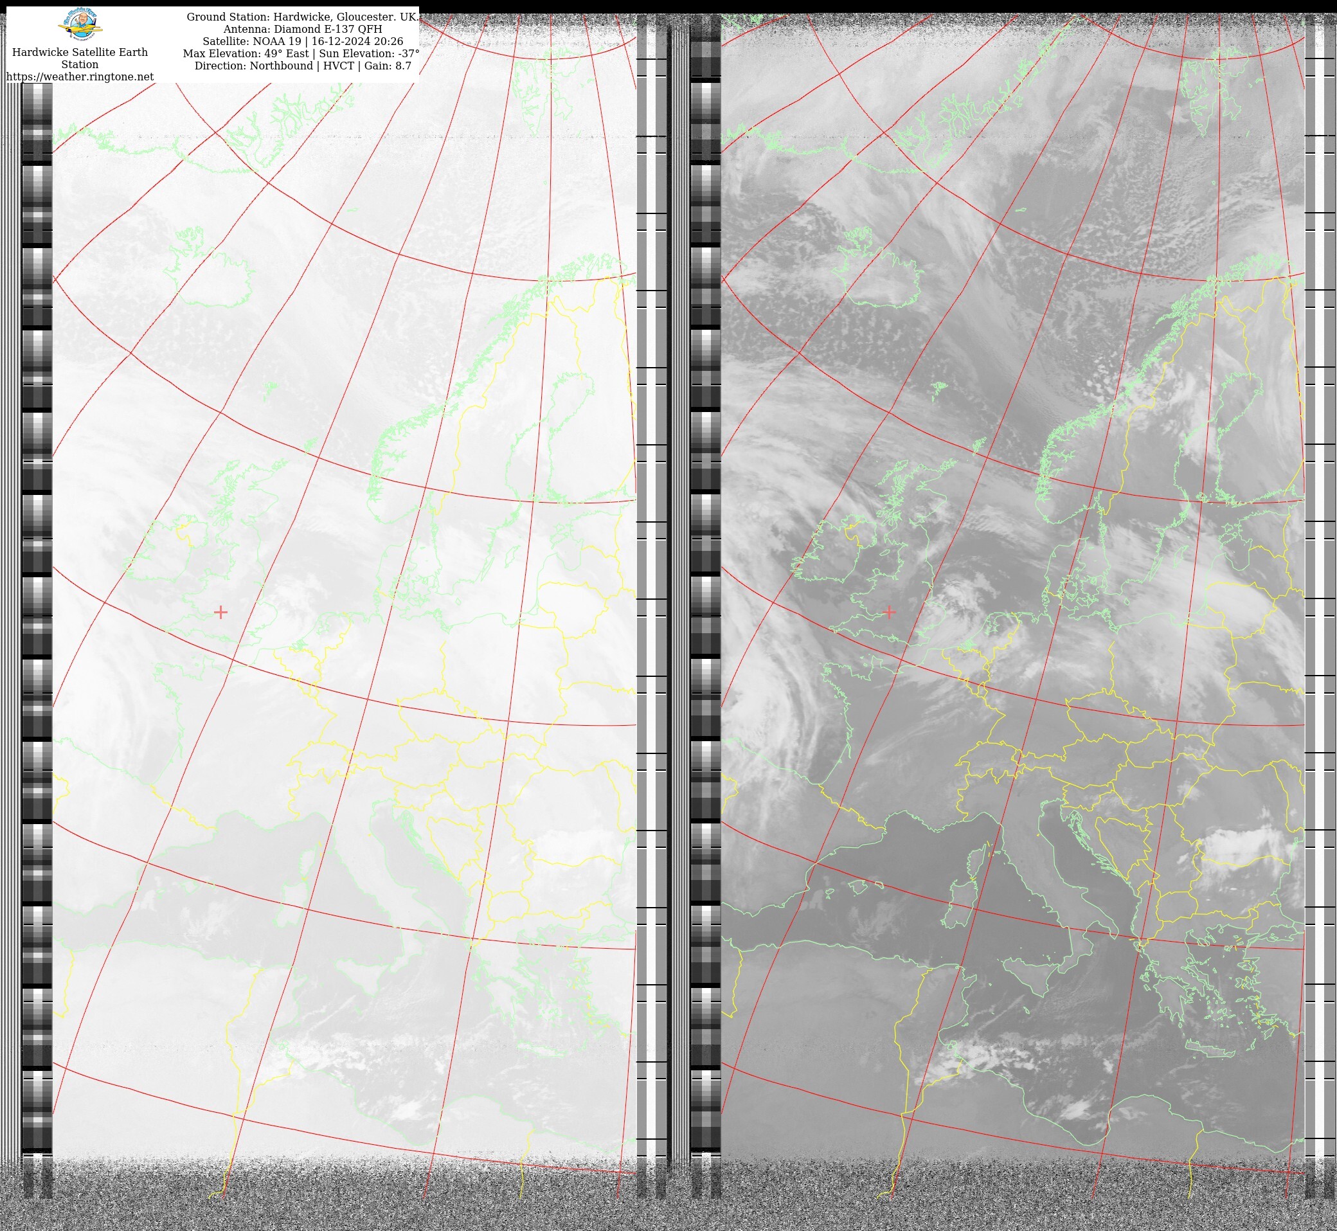Click the 'Ground Station: Hardwicke, Gloucester' text

[303, 17]
